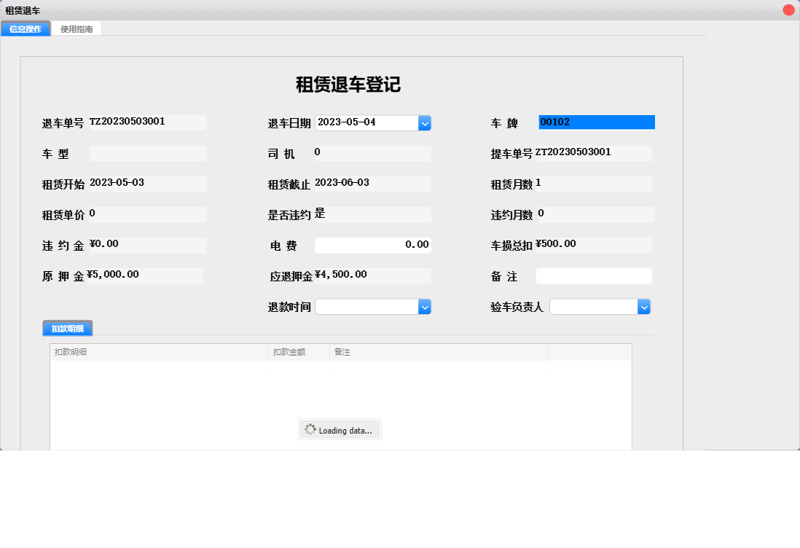
Task: Click the highlighted 车牌 input field
Action: (x=595, y=122)
